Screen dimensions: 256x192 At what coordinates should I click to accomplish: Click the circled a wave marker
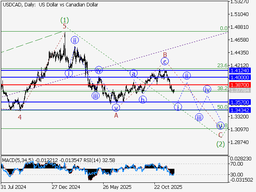point(134,73)
